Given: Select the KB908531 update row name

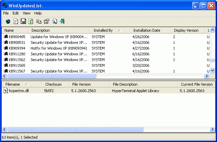Looking at the screenshot, I should (17, 42).
